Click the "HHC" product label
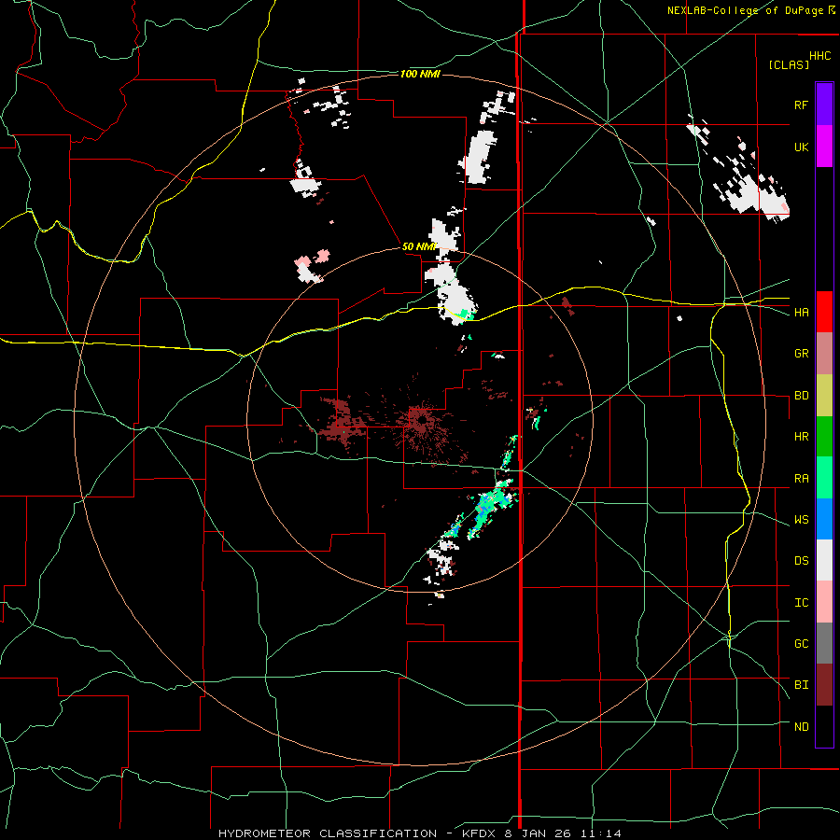This screenshot has width=840, height=840. (820, 56)
